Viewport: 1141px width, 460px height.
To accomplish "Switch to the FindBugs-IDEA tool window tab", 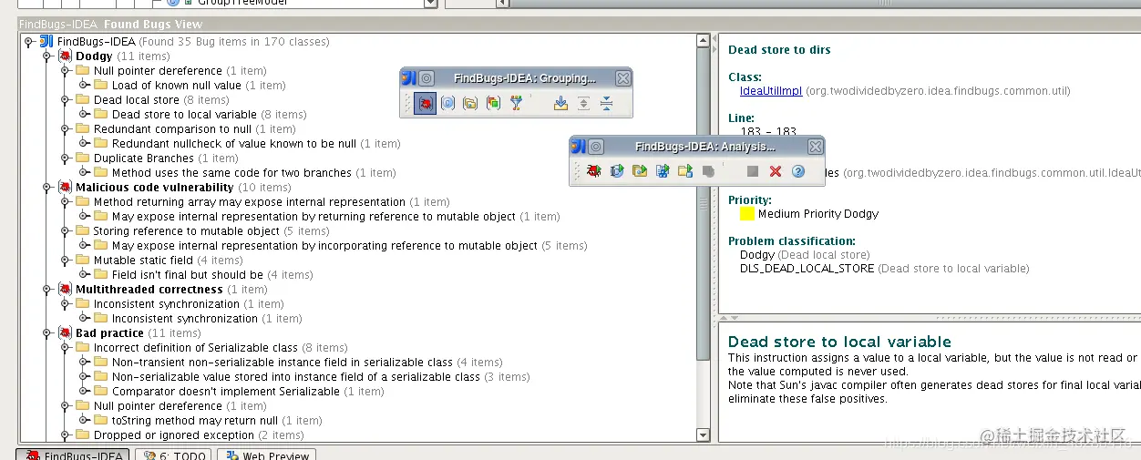I will [74, 455].
